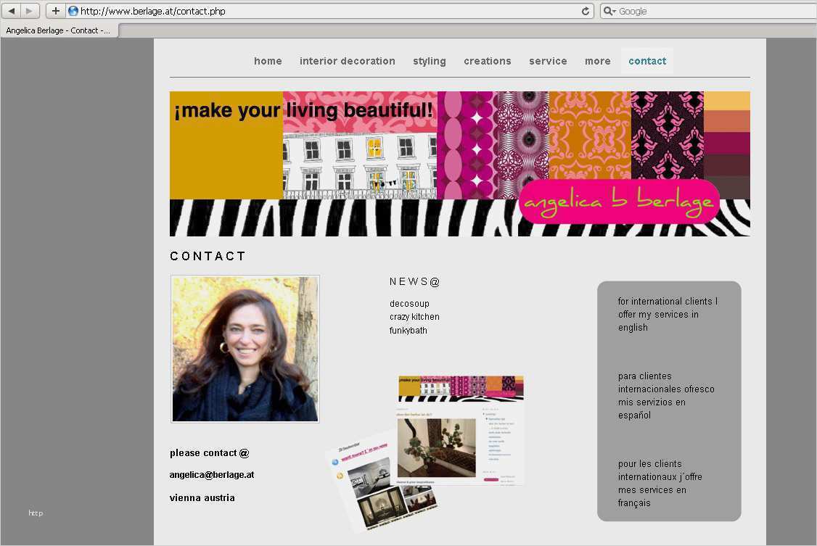
Task: Open the home menu item
Action: coord(268,61)
